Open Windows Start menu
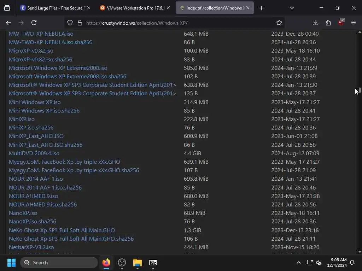The image size is (362, 271). pos(11,263)
